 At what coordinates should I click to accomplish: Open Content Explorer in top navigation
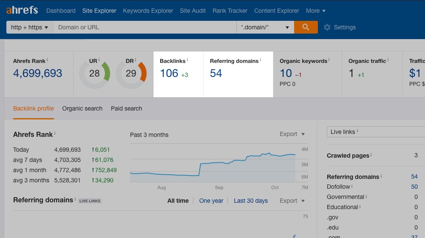tap(277, 11)
